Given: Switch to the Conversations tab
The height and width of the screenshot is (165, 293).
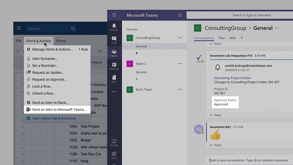Looking at the screenshot, I should (204, 38).
